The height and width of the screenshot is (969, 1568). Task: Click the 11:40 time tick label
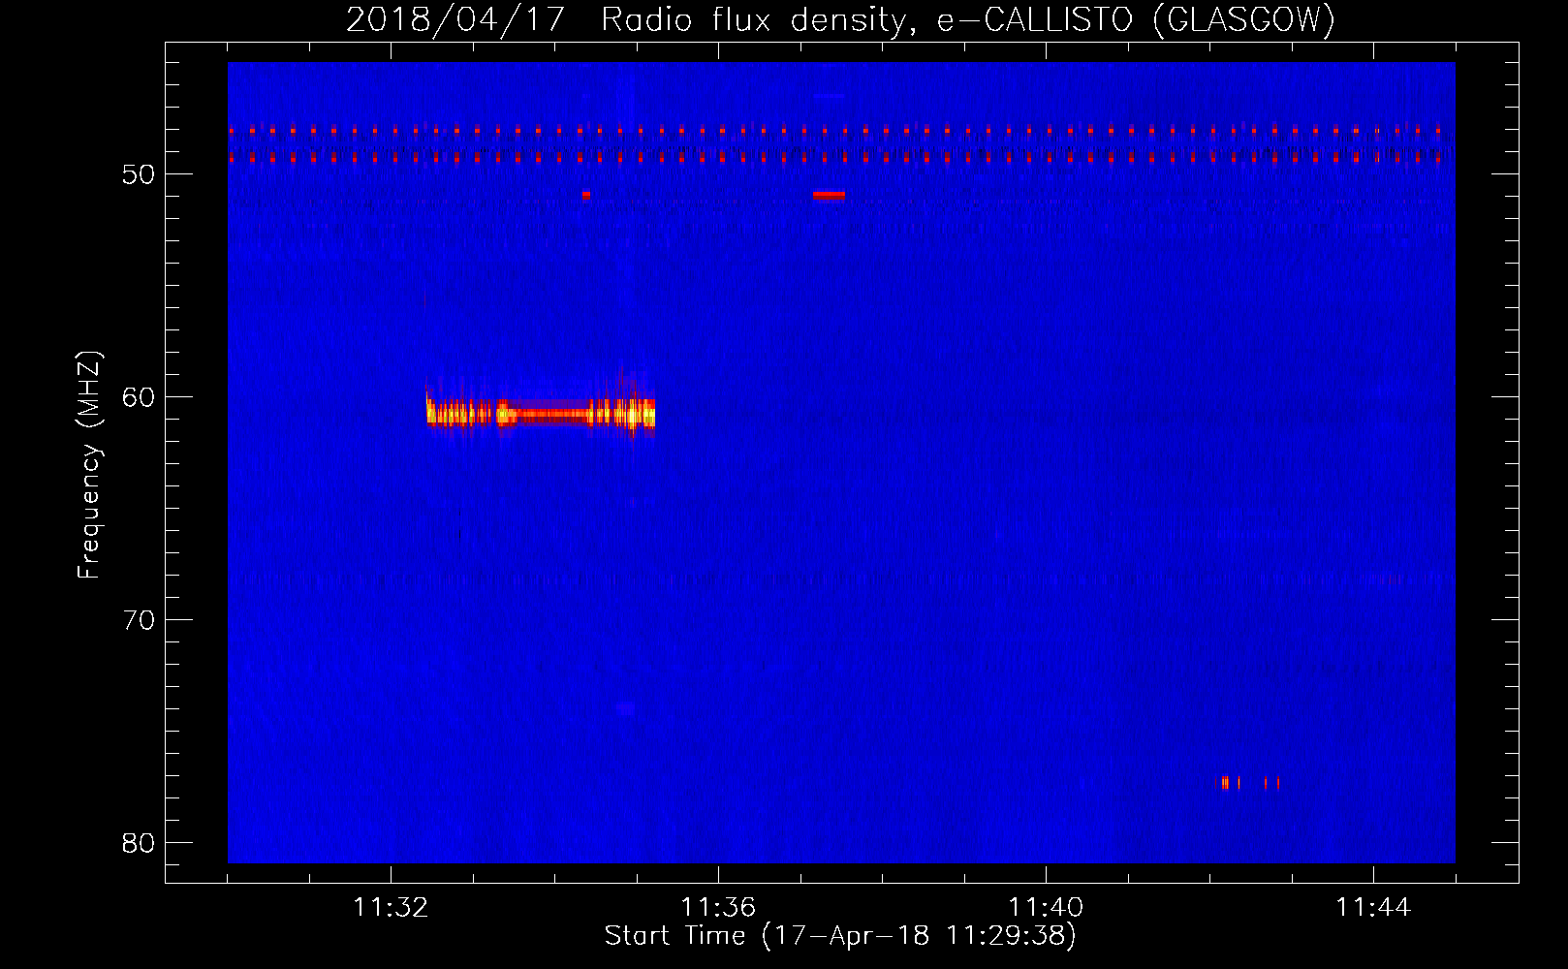coord(1046,907)
